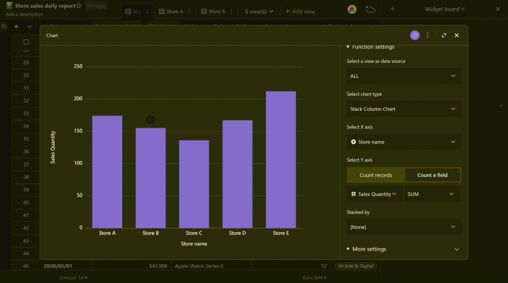The height and width of the screenshot is (283, 508).
Task: Click the cloud sync icon
Action: 370,9
